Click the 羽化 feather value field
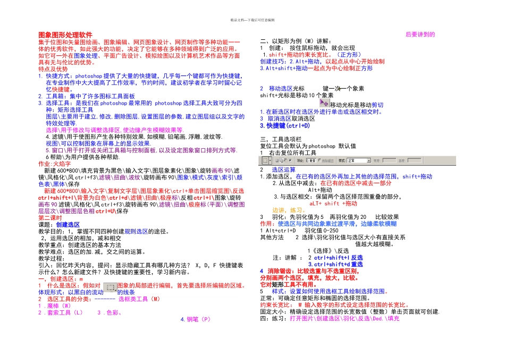Screen dimensions: 505x357 [311, 160]
